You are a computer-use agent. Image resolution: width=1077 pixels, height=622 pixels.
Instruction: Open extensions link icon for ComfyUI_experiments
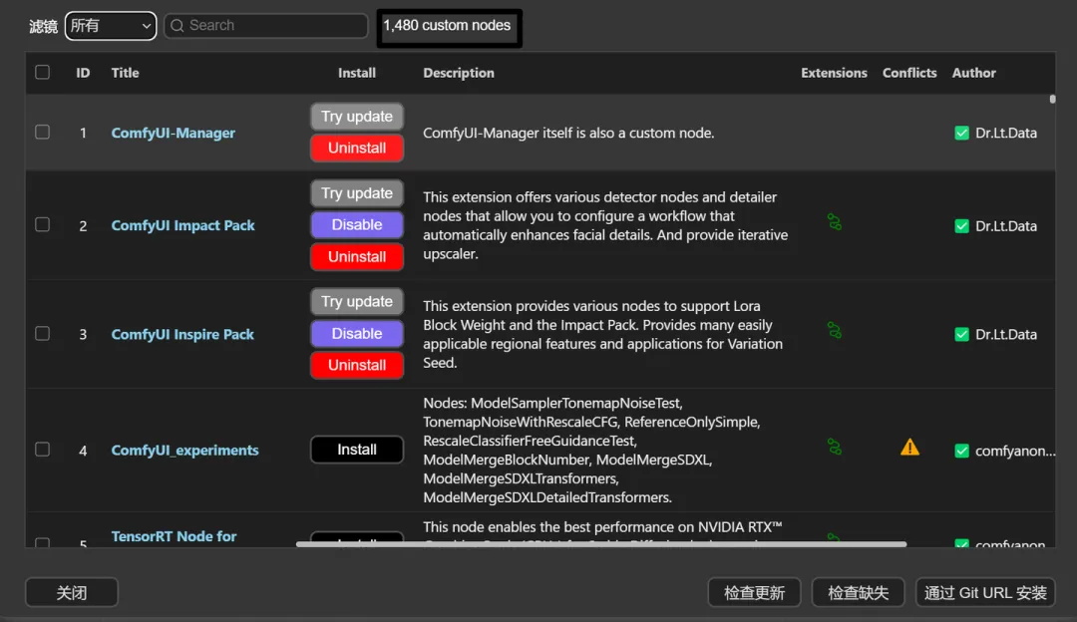click(x=834, y=447)
